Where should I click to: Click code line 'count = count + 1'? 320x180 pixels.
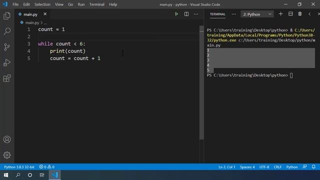[x=75, y=58]
